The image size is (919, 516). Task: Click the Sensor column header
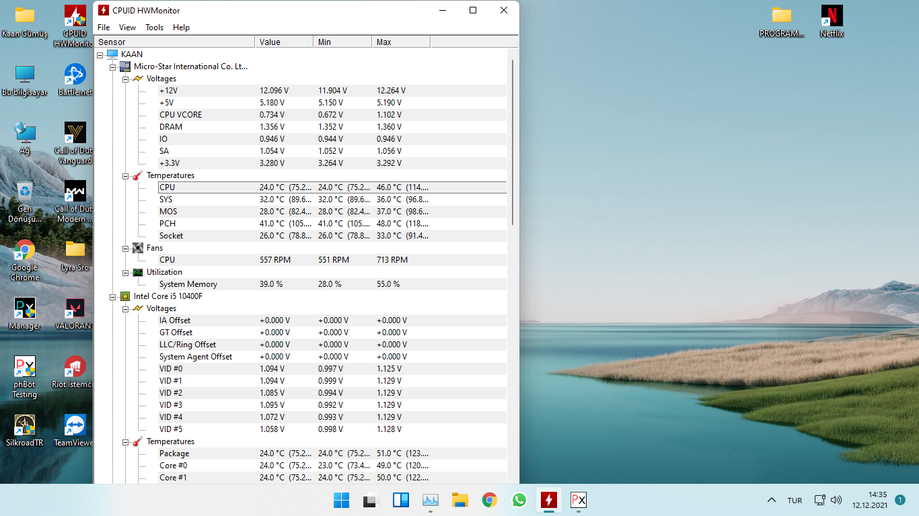coord(174,42)
